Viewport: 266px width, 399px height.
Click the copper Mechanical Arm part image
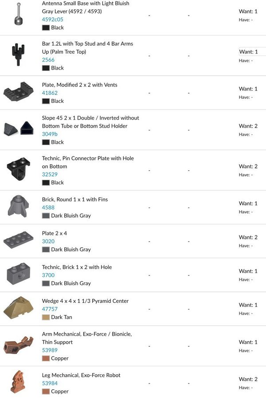coord(18,345)
